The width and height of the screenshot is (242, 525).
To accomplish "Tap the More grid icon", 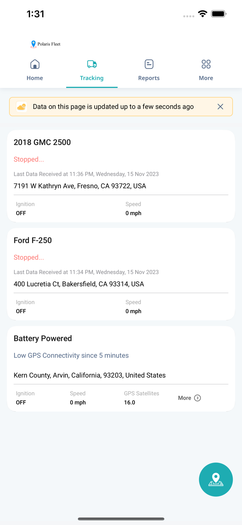I will (206, 64).
